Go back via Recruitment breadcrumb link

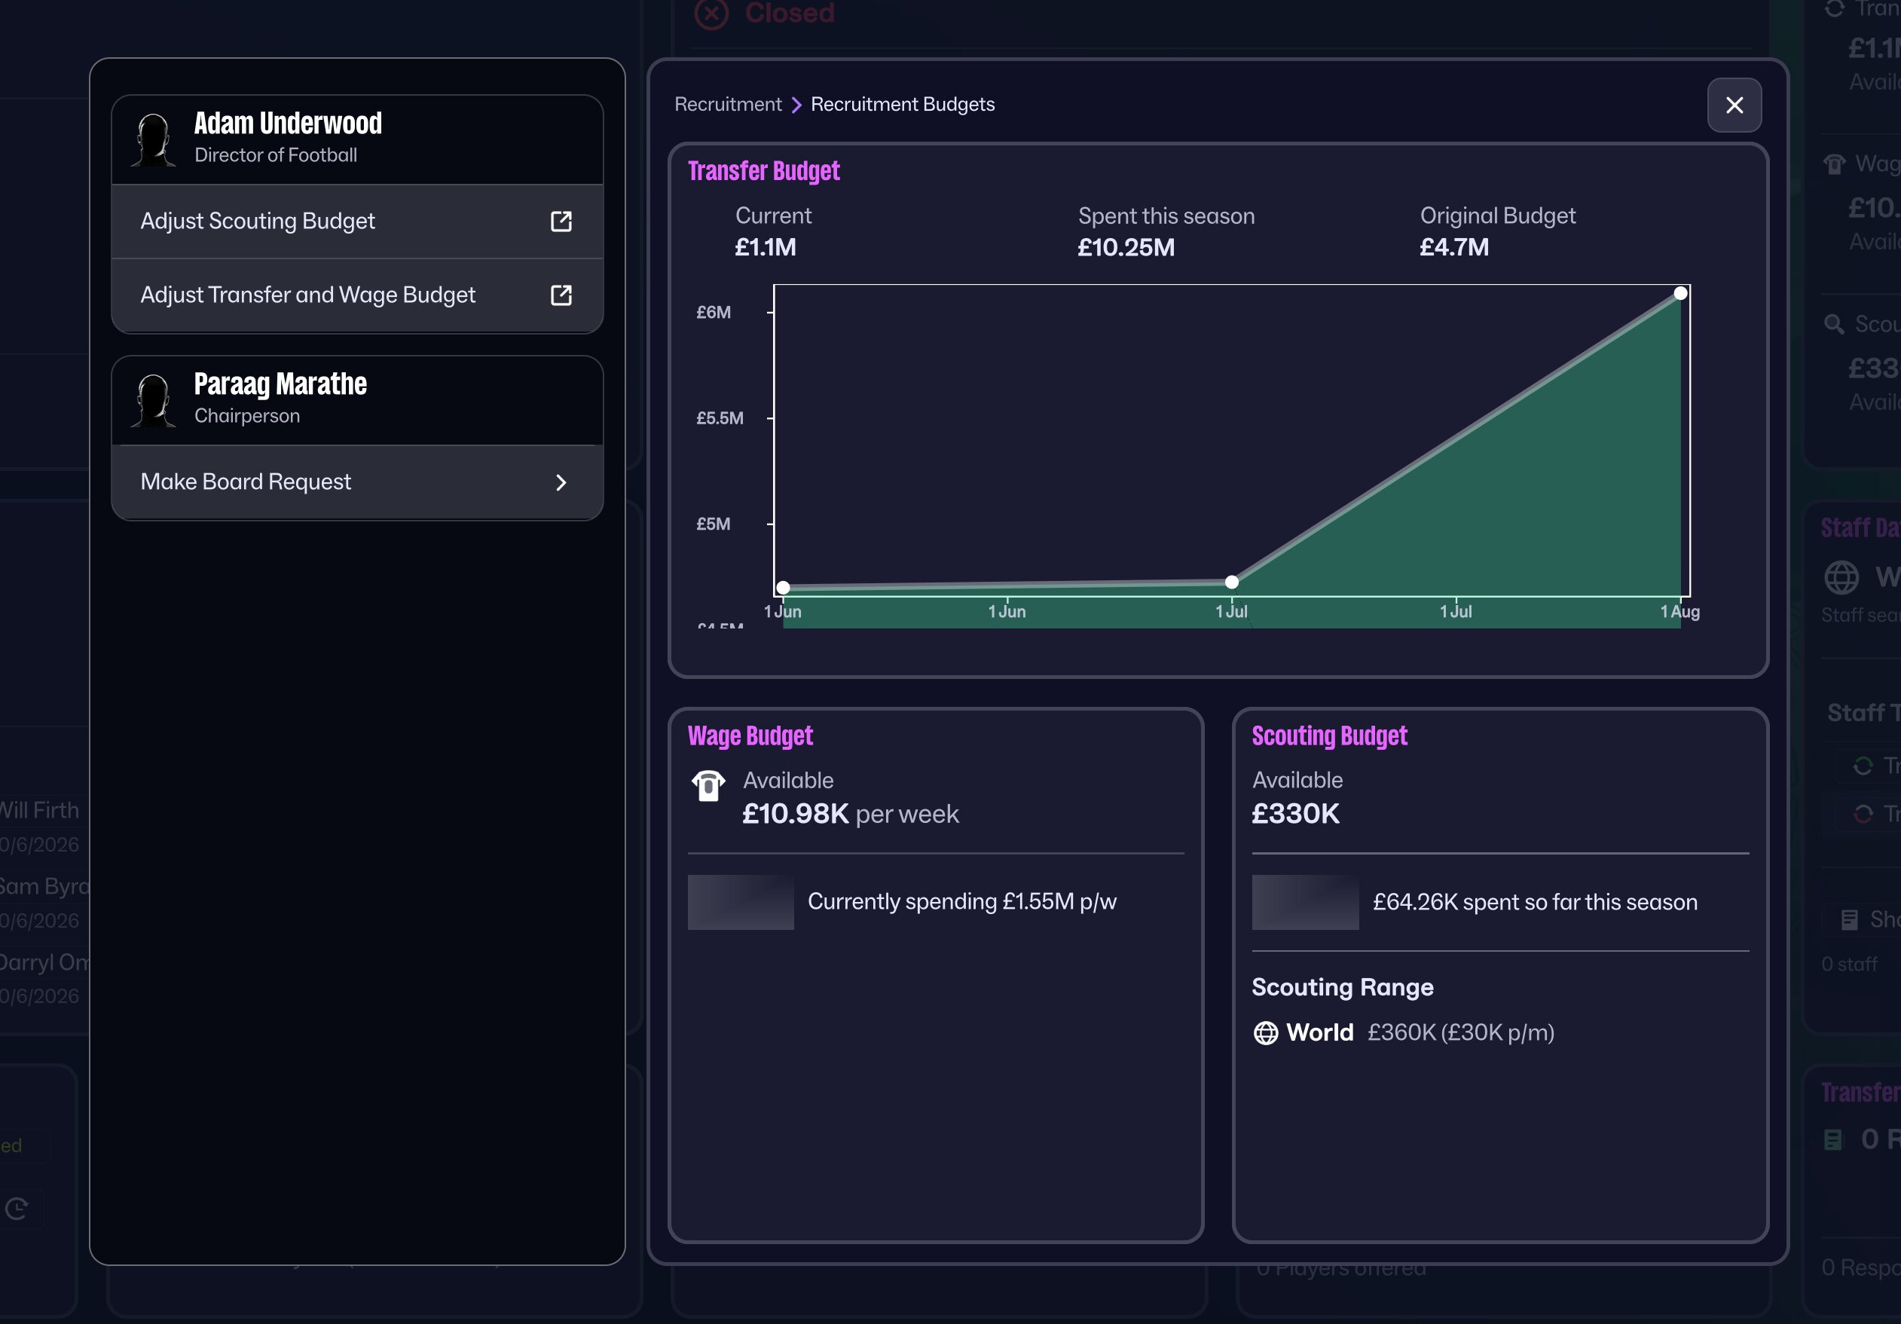[727, 104]
